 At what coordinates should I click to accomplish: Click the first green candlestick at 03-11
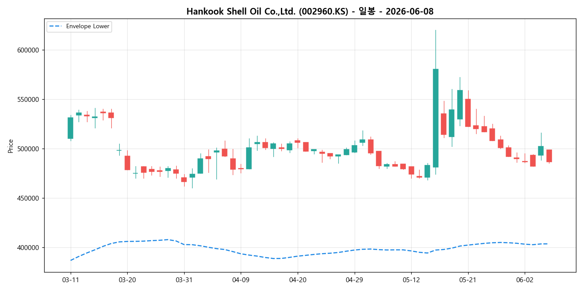(70, 128)
